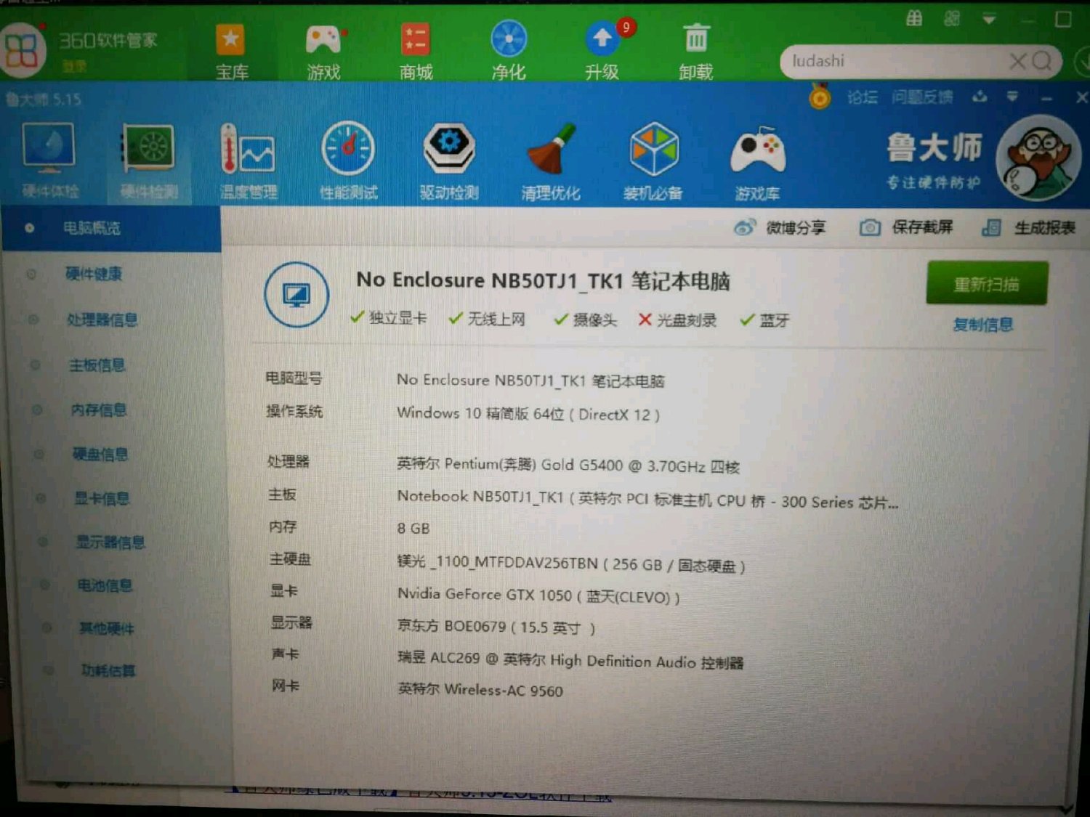Open 清理优化 broom icon
The image size is (1090, 817).
click(550, 161)
